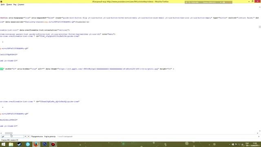Click the 'Строка 466' status bar text

click(10, 140)
